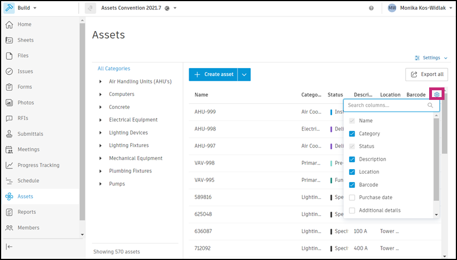Expand the Mechanical Equipment category
This screenshot has height=260, width=457.
101,158
